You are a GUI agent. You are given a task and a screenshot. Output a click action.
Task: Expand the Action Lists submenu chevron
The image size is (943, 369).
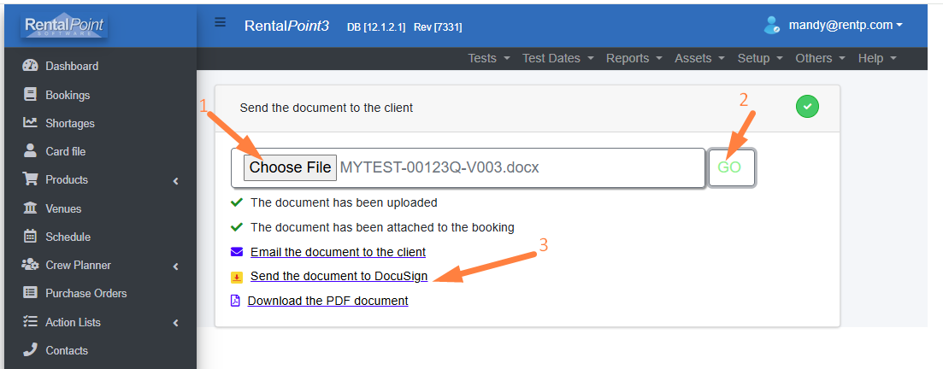tap(175, 323)
